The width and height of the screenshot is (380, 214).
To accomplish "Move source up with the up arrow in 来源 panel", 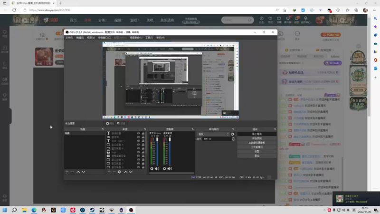I will (x=125, y=172).
